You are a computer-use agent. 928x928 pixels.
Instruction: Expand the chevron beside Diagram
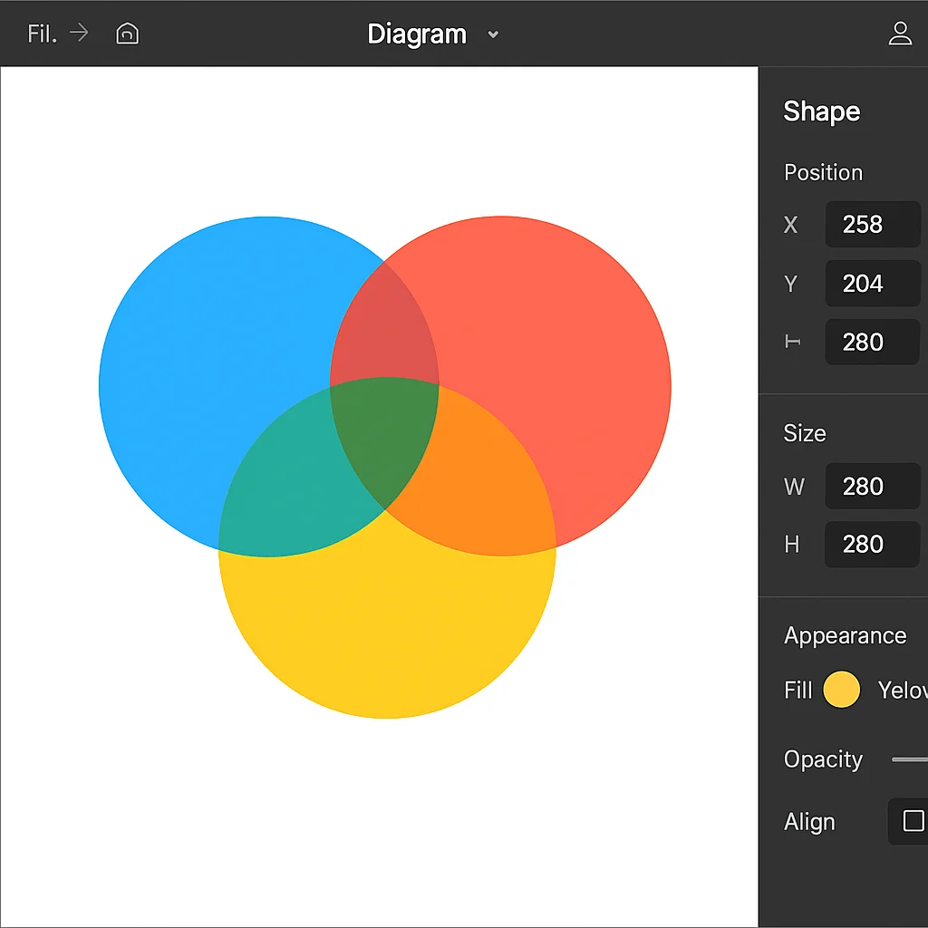(x=492, y=34)
